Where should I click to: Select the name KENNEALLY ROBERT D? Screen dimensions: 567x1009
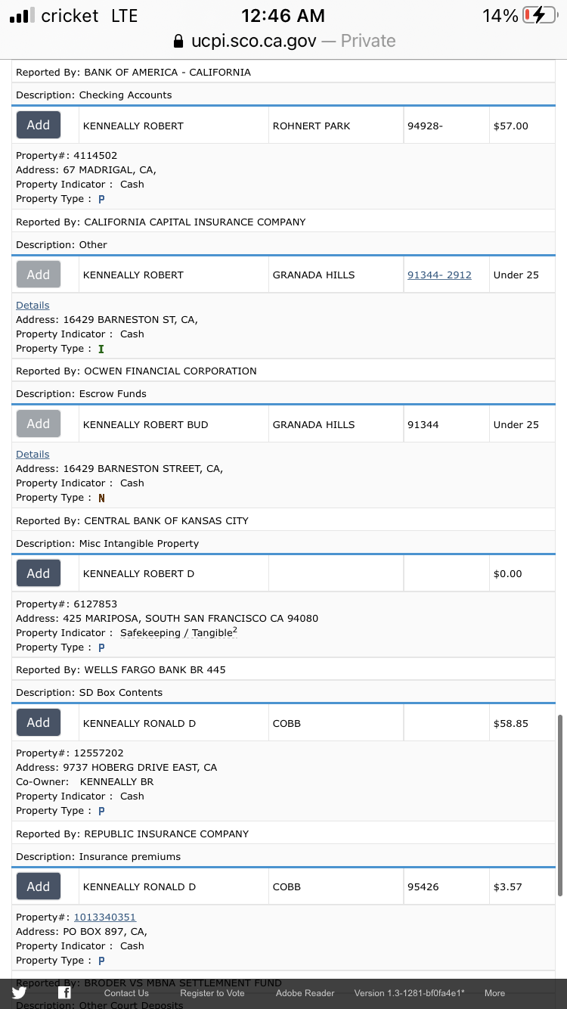138,573
